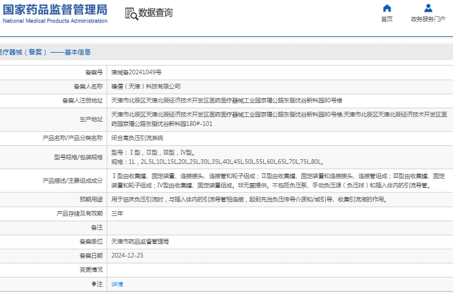Click the 规格：1L，2L,5L specification line
Screen dimensions: 453x295
pos(218,162)
